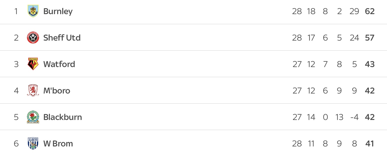Open the Burnley team link
Viewport: 387px width, 156px height.
[x=58, y=12]
